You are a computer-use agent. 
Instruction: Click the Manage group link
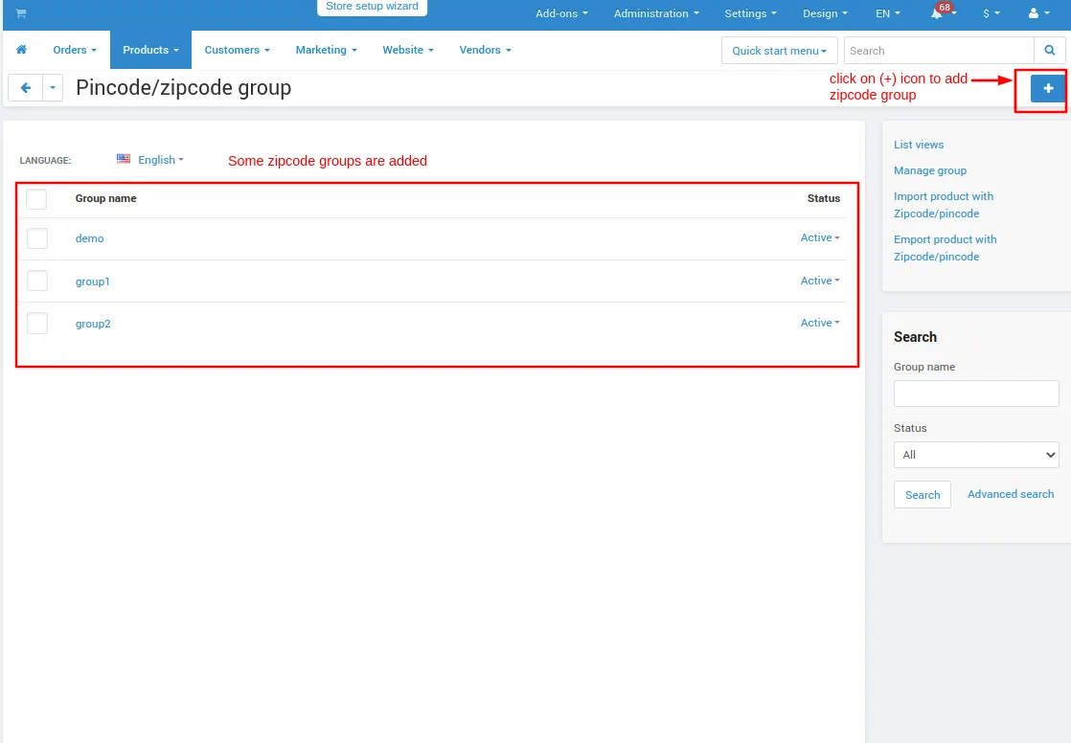930,170
